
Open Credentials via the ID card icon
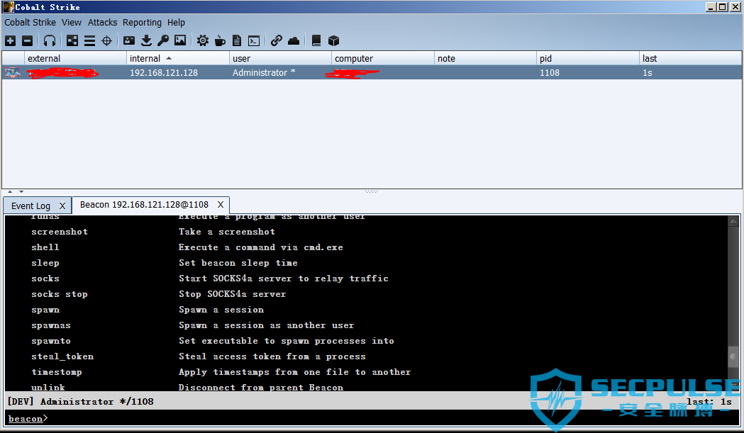point(129,41)
